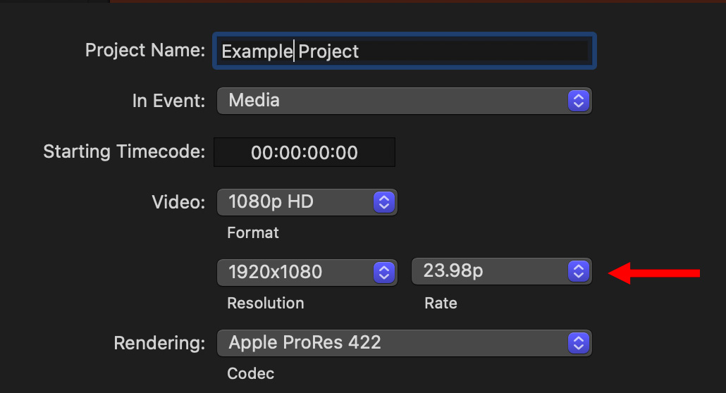
Task: Click the red arrow pointing at Rate
Action: (x=654, y=273)
